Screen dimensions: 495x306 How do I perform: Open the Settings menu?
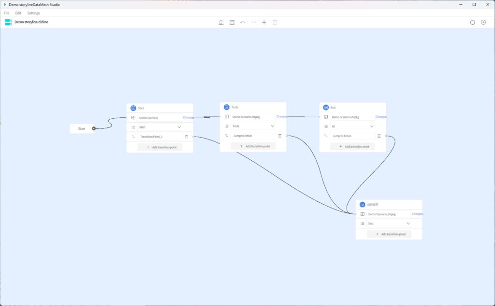[x=33, y=13]
